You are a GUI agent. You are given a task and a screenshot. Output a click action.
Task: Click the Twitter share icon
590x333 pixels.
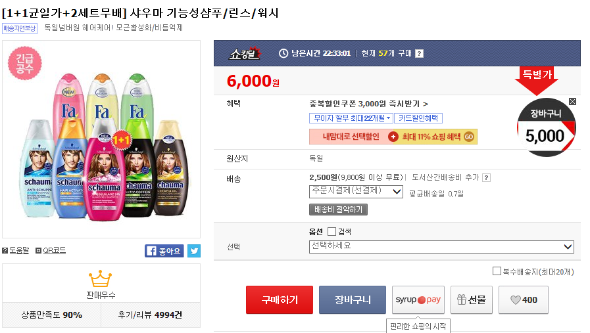click(194, 250)
